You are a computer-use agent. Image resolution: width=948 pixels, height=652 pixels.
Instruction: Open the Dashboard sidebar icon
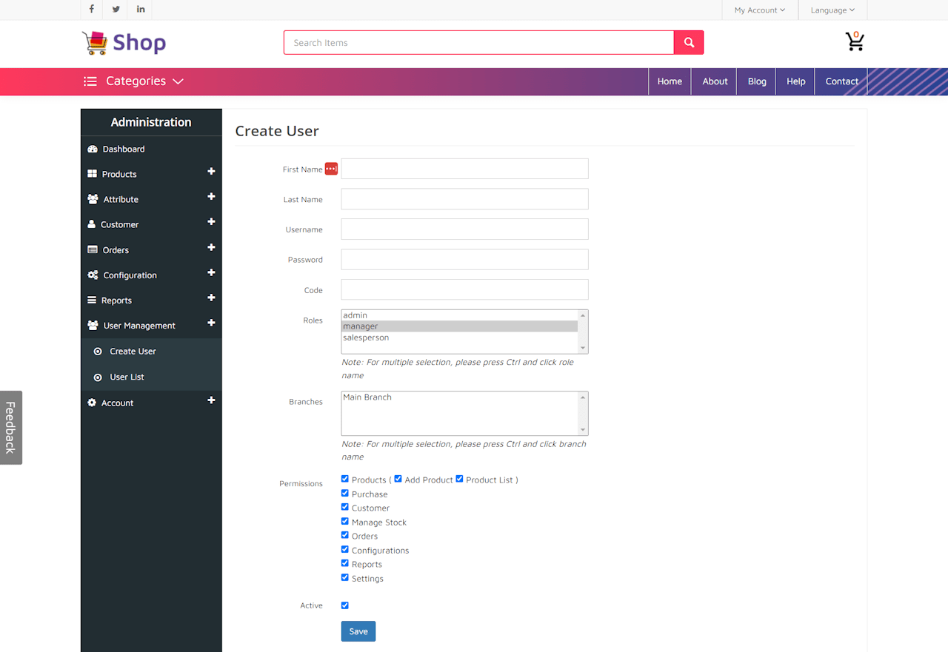coord(92,149)
